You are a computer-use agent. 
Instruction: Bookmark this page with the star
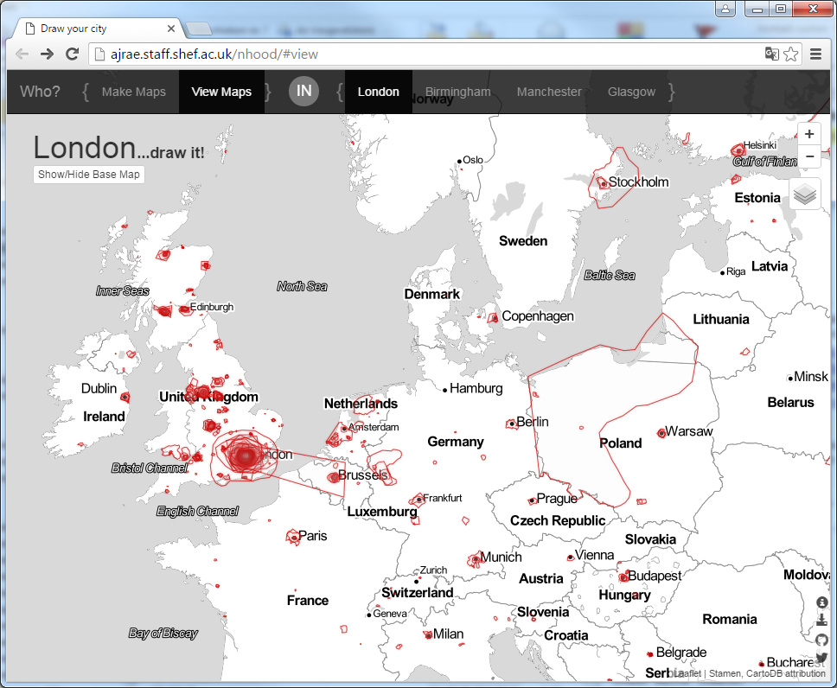[x=790, y=54]
